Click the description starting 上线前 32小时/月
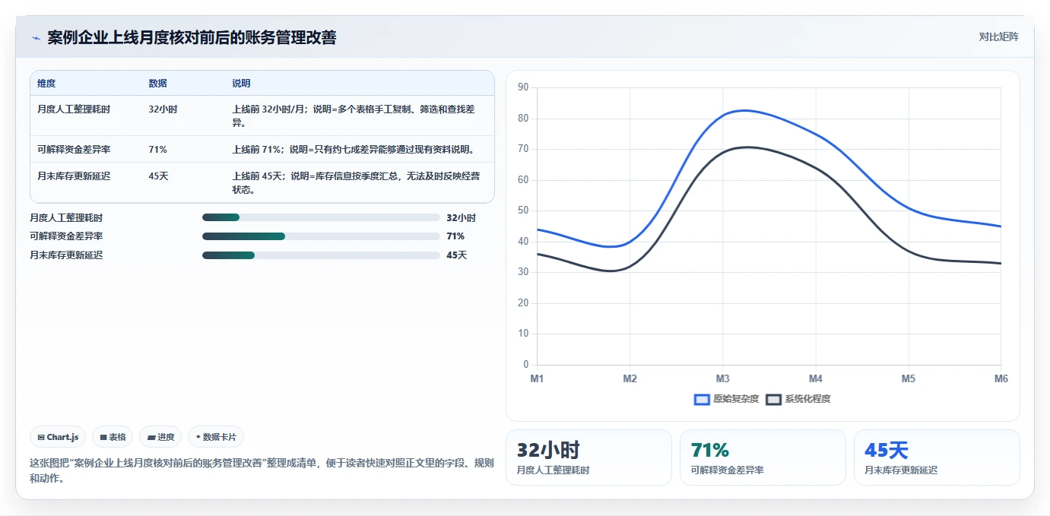1050x516 pixels. [354, 116]
